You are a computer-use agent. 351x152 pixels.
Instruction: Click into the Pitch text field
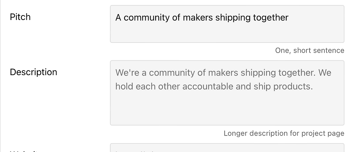(227, 24)
